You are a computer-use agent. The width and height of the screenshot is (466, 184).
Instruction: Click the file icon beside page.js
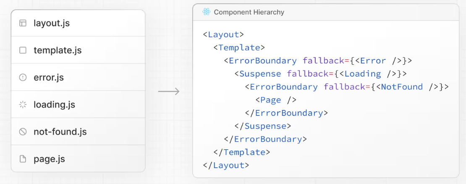pyautogui.click(x=23, y=159)
